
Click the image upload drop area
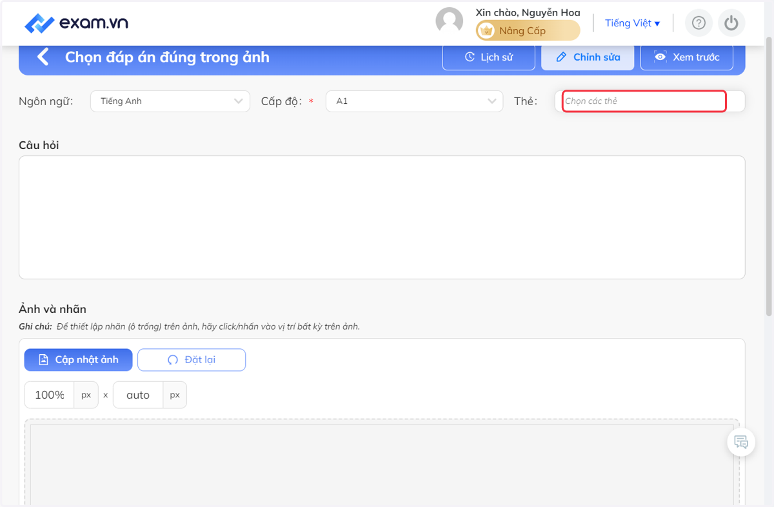382,463
